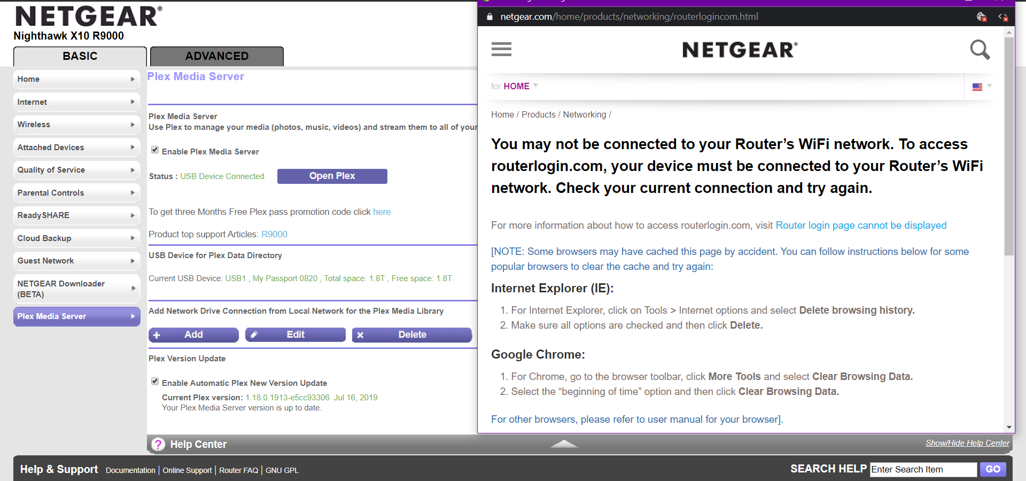Screen dimensions: 1026x481
Task: Click the 'here' Plex pass promotion link
Action: 382,212
